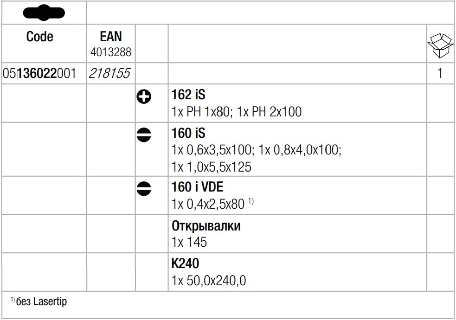Select the 160 iS heading

click(188, 133)
